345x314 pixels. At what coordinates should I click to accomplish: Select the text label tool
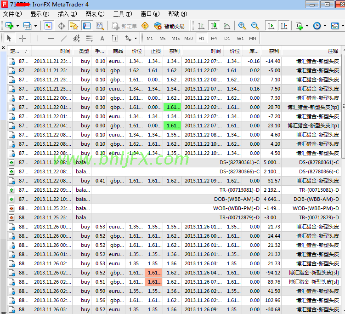[115, 39]
